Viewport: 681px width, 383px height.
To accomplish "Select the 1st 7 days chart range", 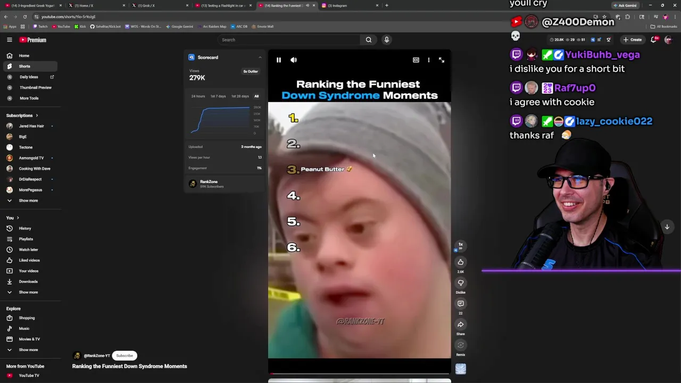I will click(x=218, y=96).
